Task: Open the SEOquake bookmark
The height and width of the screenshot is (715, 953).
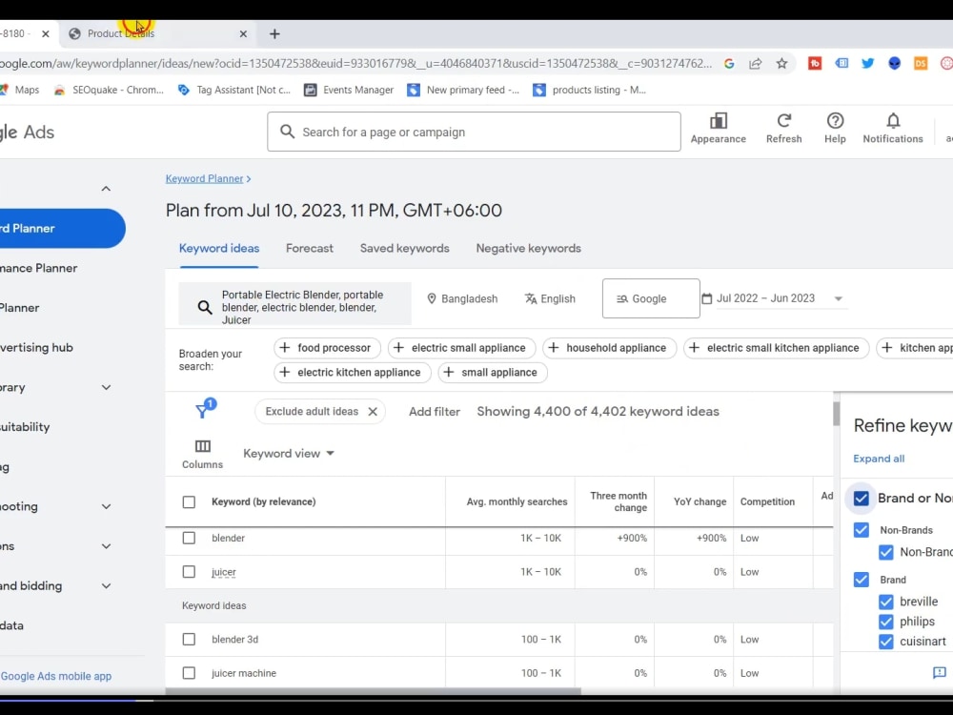Action: point(109,90)
